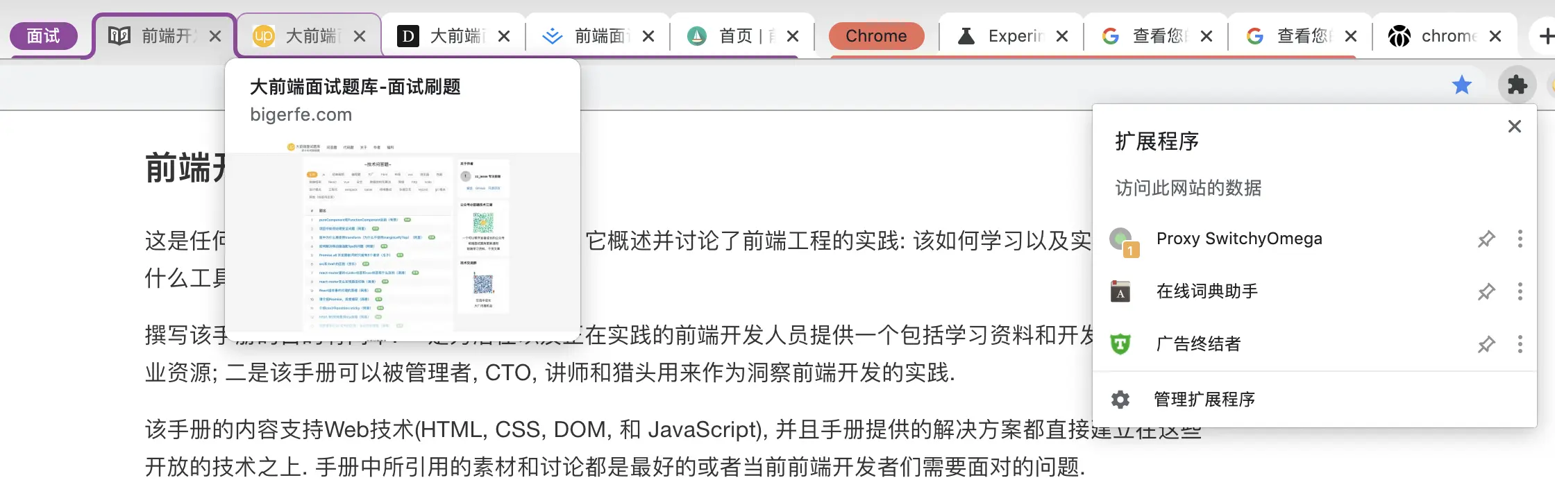The width and height of the screenshot is (1555, 487).
Task: Click the 面试 tab group label
Action: point(43,36)
